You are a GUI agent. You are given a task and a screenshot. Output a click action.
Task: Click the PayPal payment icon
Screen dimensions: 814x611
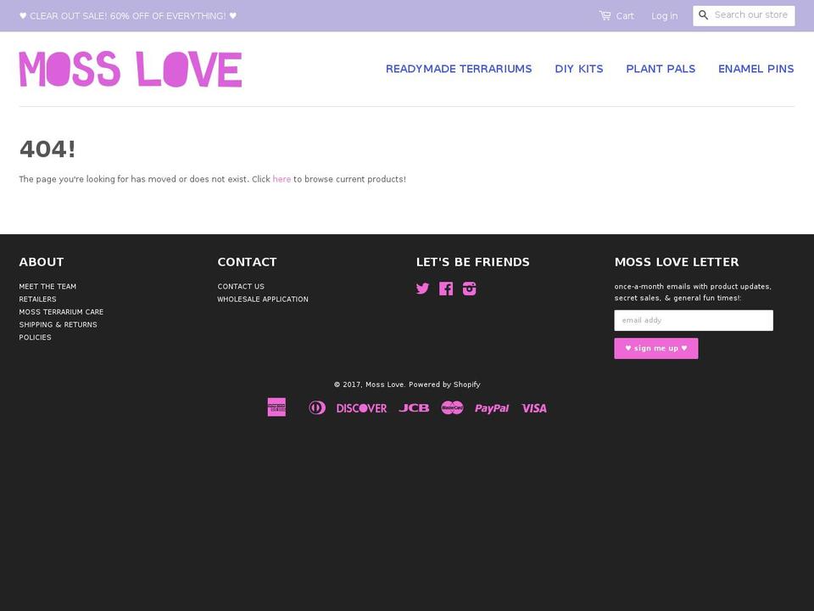492,408
